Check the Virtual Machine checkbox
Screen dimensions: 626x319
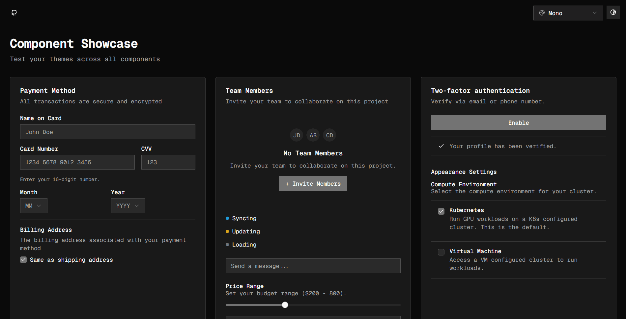(441, 252)
